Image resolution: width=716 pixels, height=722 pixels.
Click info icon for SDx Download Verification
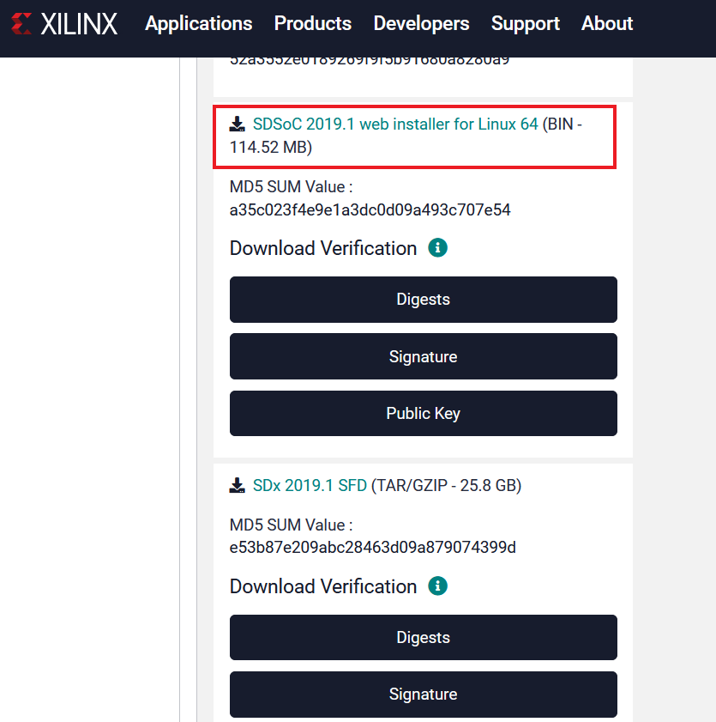pos(437,586)
